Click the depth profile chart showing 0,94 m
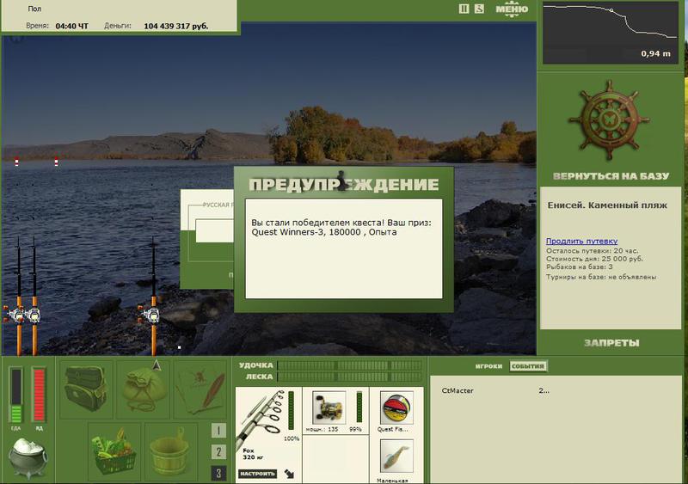Screen dimensions: 688x484 [611, 33]
